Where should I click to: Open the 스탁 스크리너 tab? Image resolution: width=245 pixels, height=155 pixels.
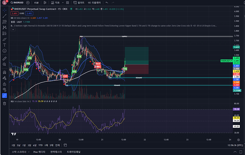19,152
